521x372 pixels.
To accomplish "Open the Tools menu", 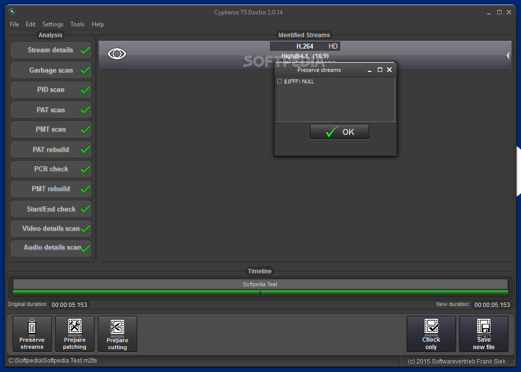I will (x=77, y=24).
